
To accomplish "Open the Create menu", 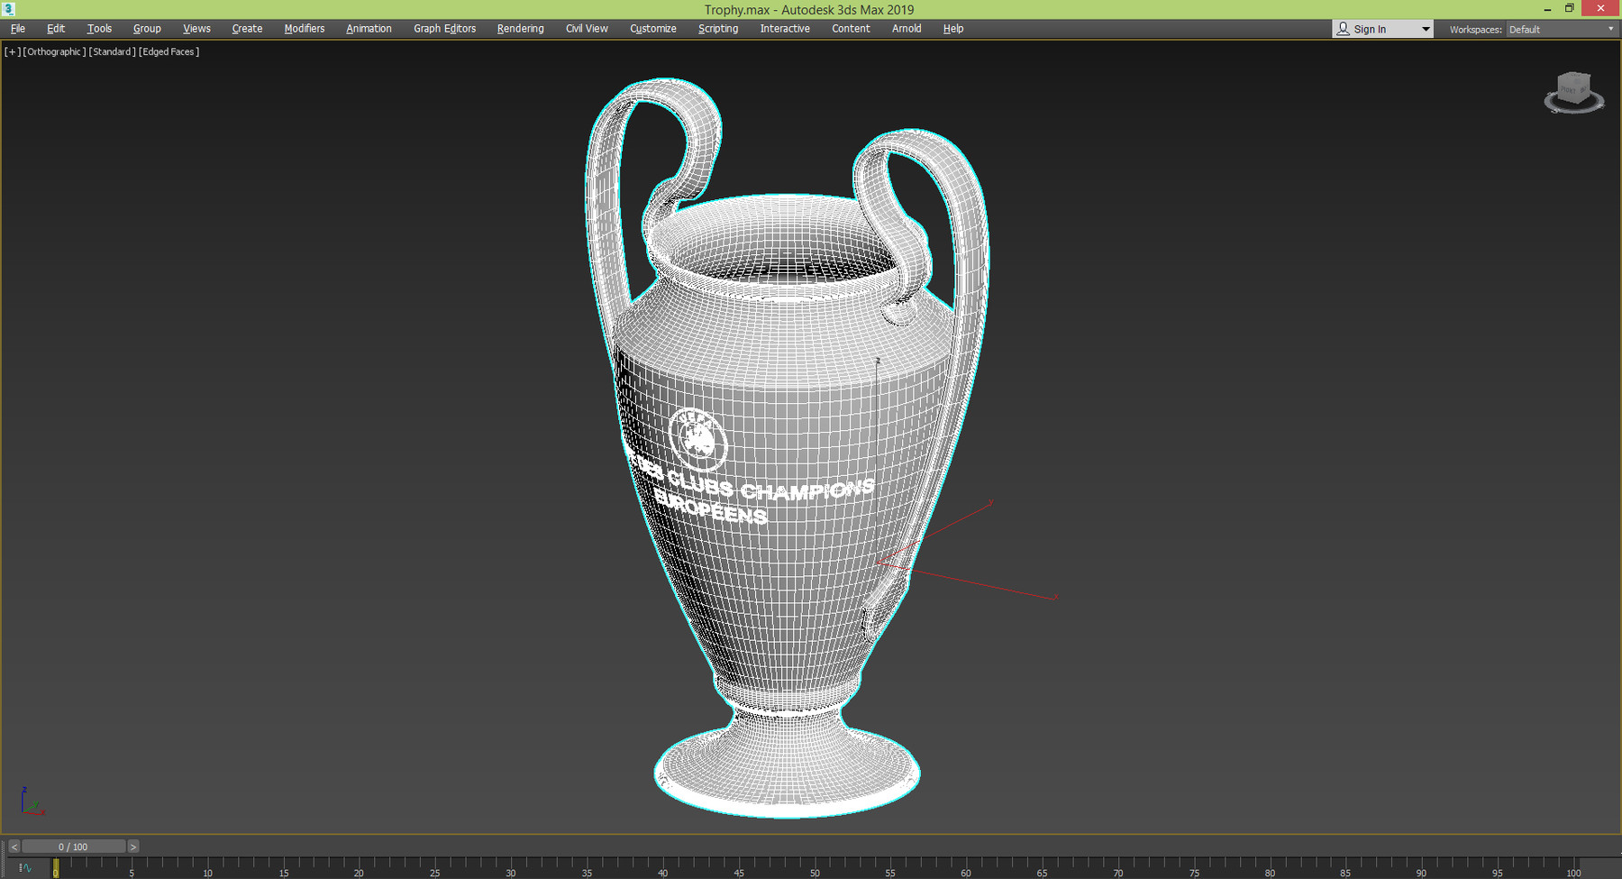I will point(247,29).
